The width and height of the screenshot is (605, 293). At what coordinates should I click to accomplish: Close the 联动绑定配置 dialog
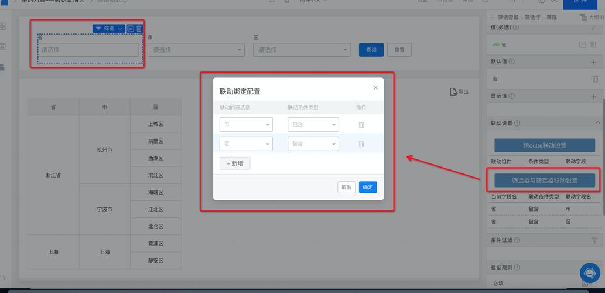pos(375,88)
